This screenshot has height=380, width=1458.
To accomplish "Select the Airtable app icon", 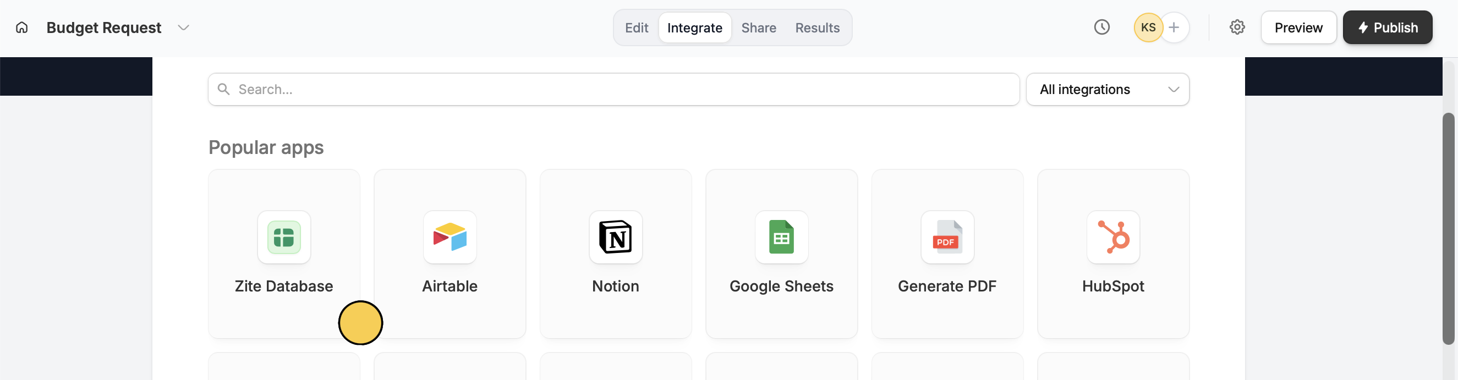I will pyautogui.click(x=450, y=238).
